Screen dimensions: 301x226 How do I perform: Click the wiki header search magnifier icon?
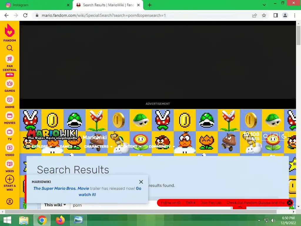pos(265,137)
